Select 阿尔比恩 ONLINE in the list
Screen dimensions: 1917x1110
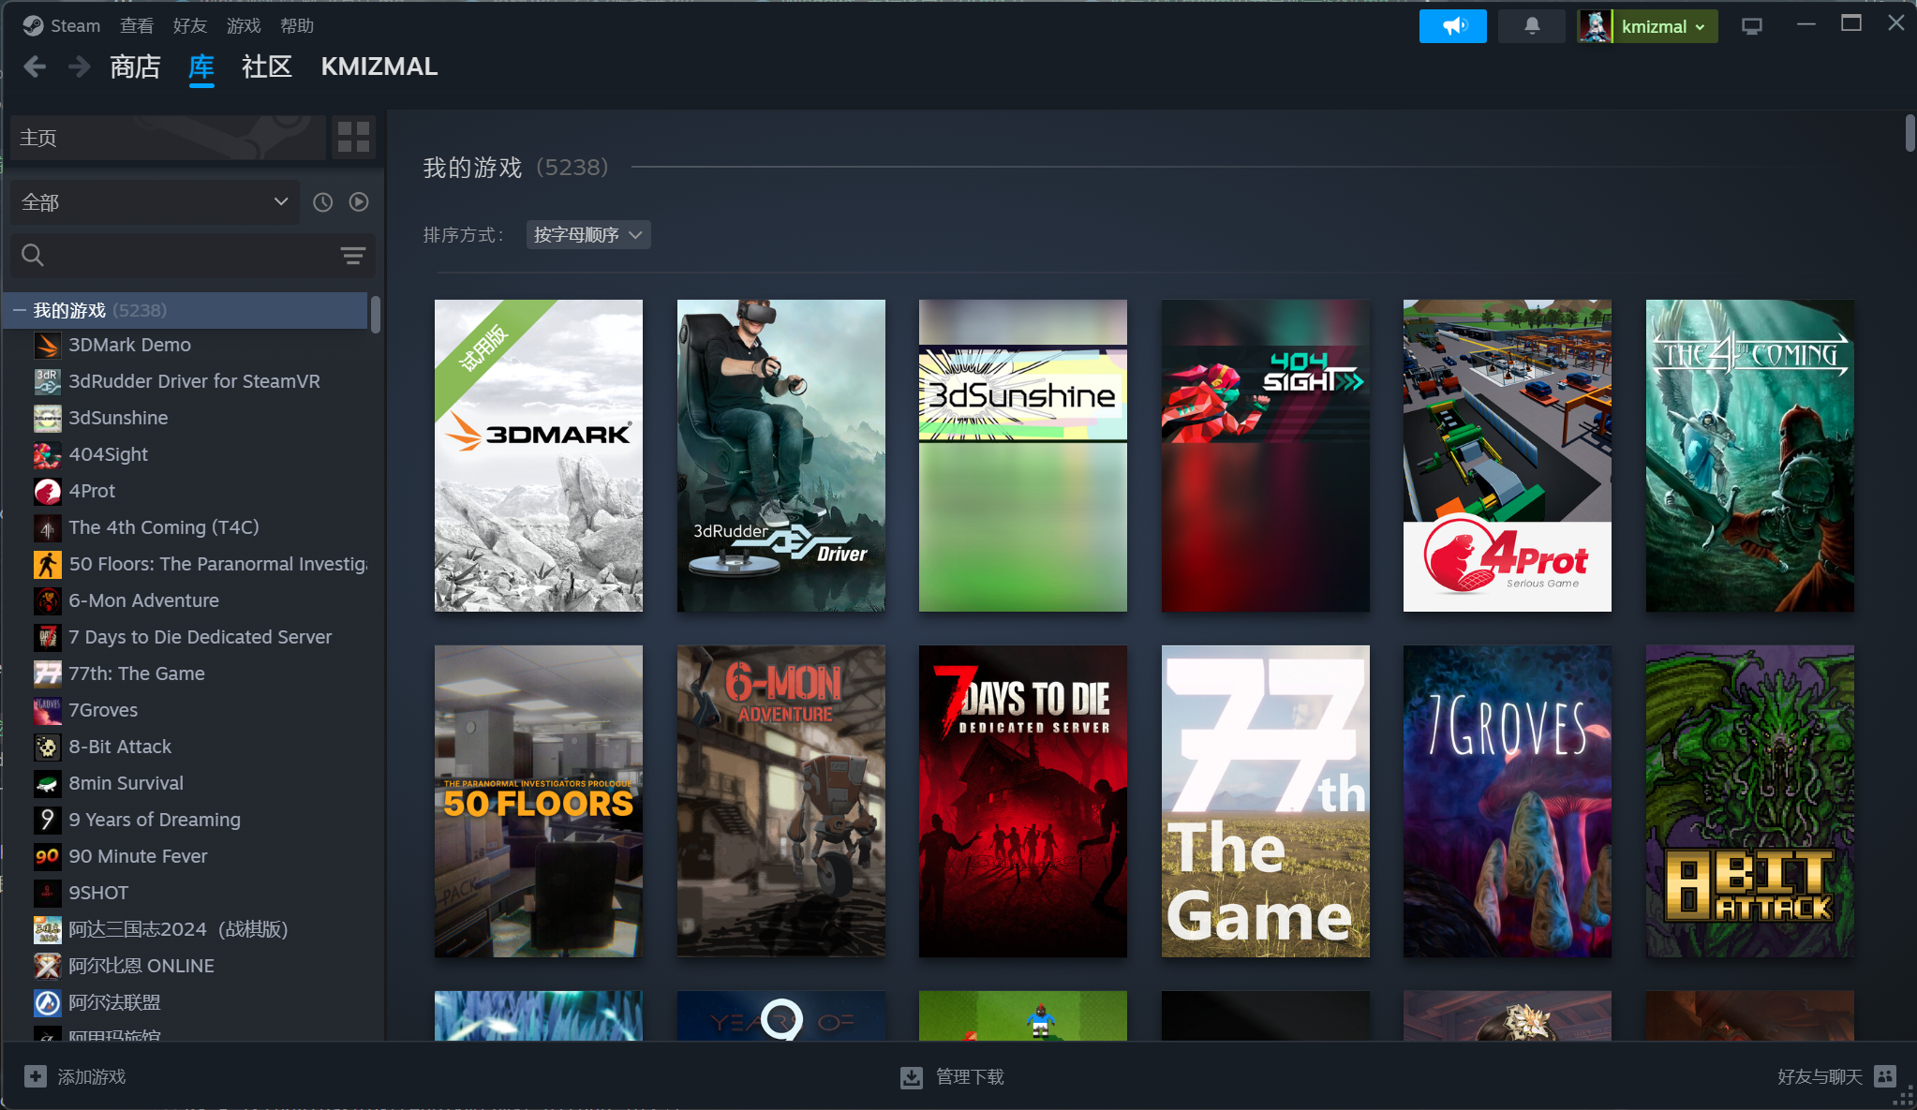187,966
